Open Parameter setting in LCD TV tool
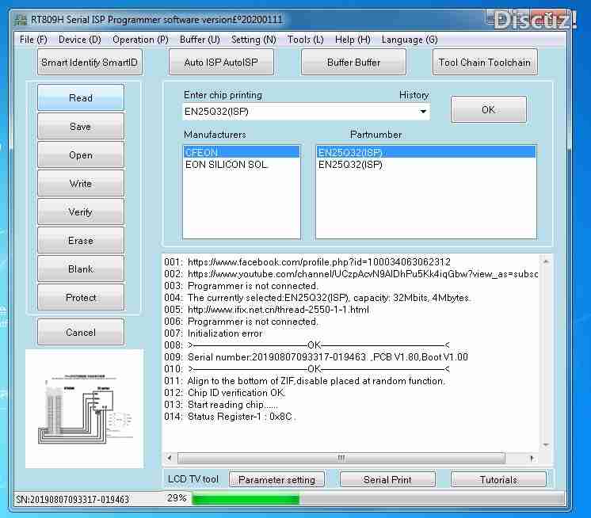 (276, 480)
